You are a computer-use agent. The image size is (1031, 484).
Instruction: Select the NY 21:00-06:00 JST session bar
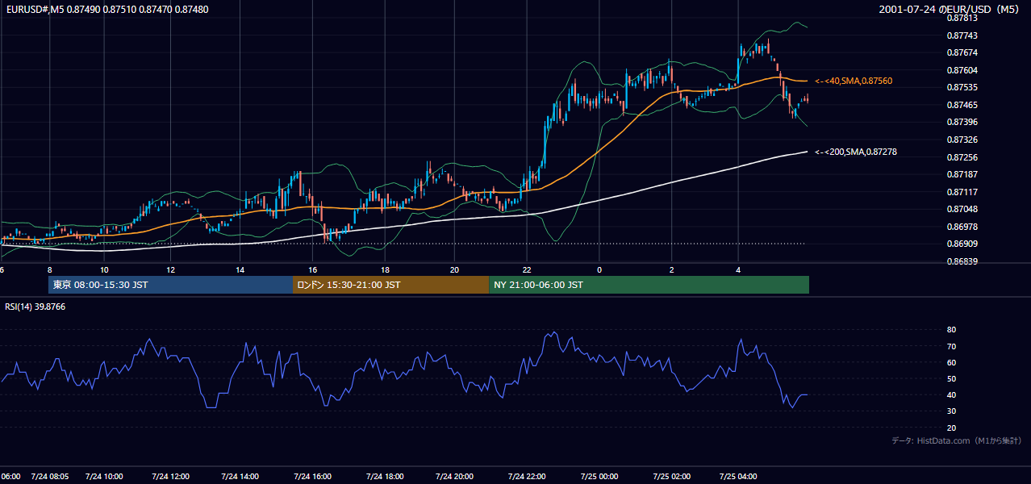(x=649, y=285)
